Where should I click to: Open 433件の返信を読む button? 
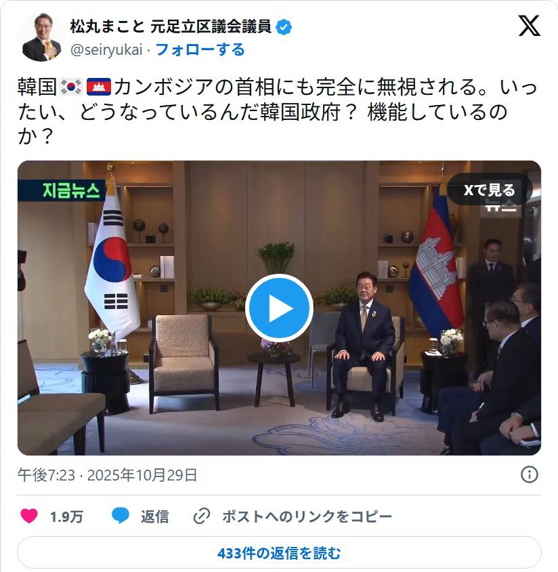pyautogui.click(x=279, y=552)
